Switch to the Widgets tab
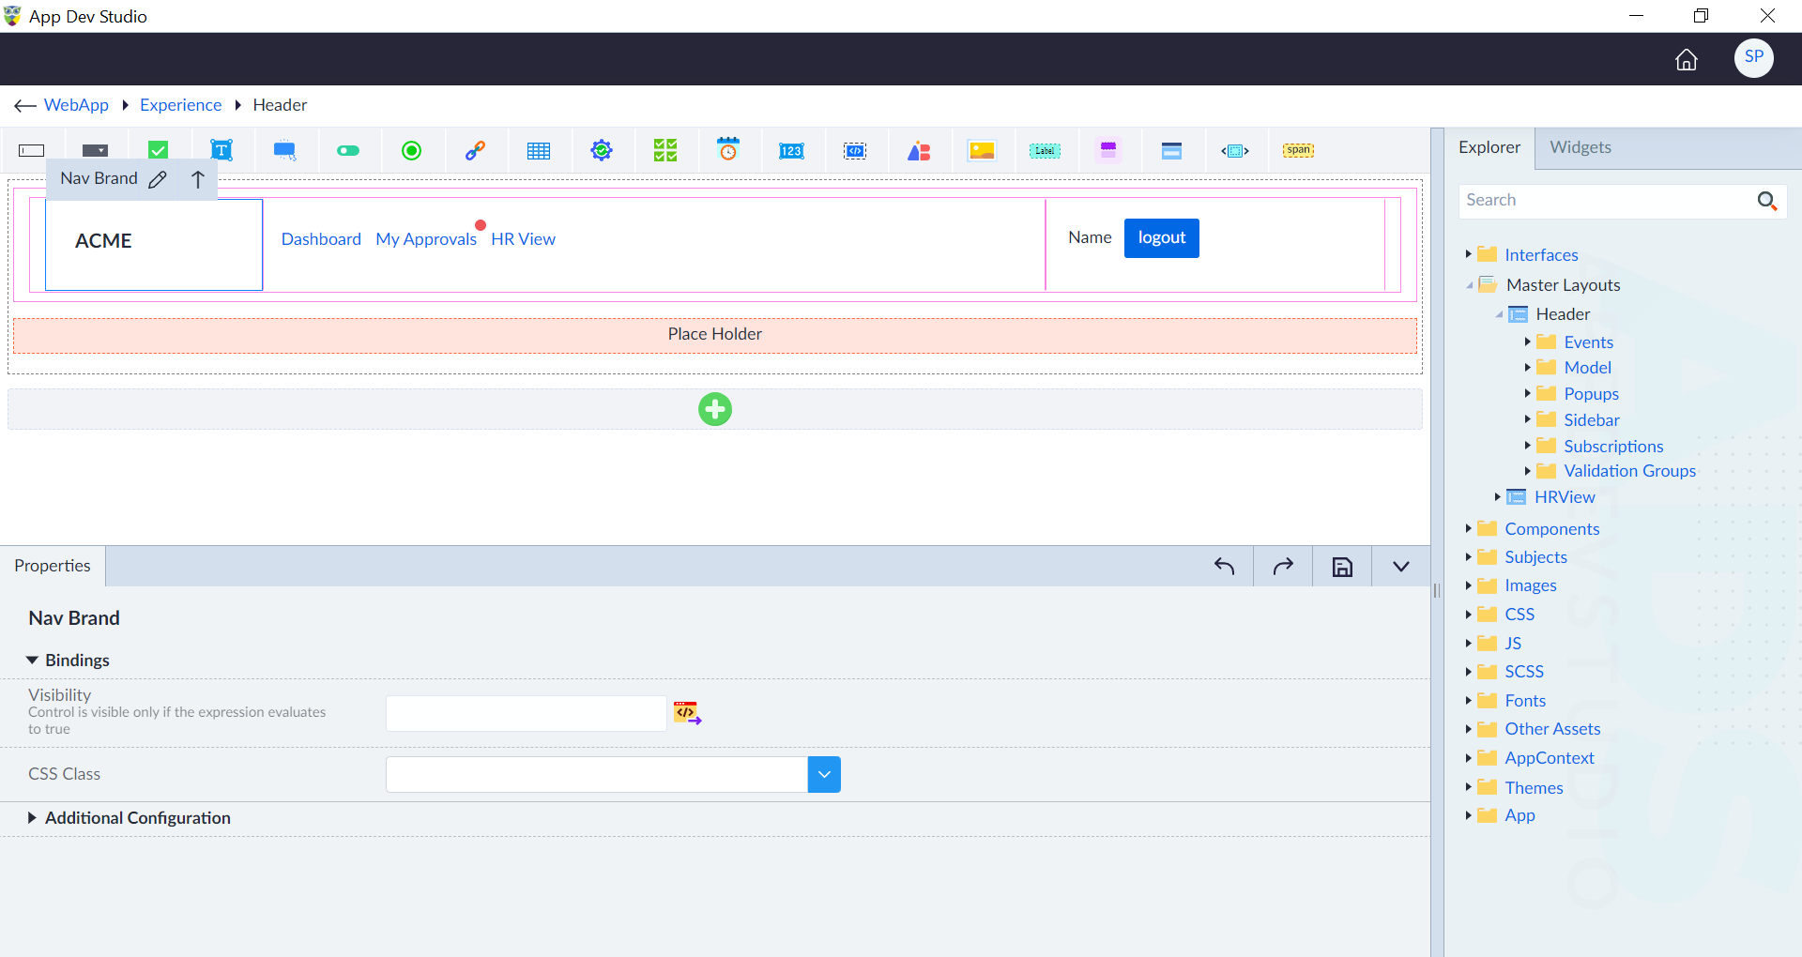1802x957 pixels. [1581, 147]
